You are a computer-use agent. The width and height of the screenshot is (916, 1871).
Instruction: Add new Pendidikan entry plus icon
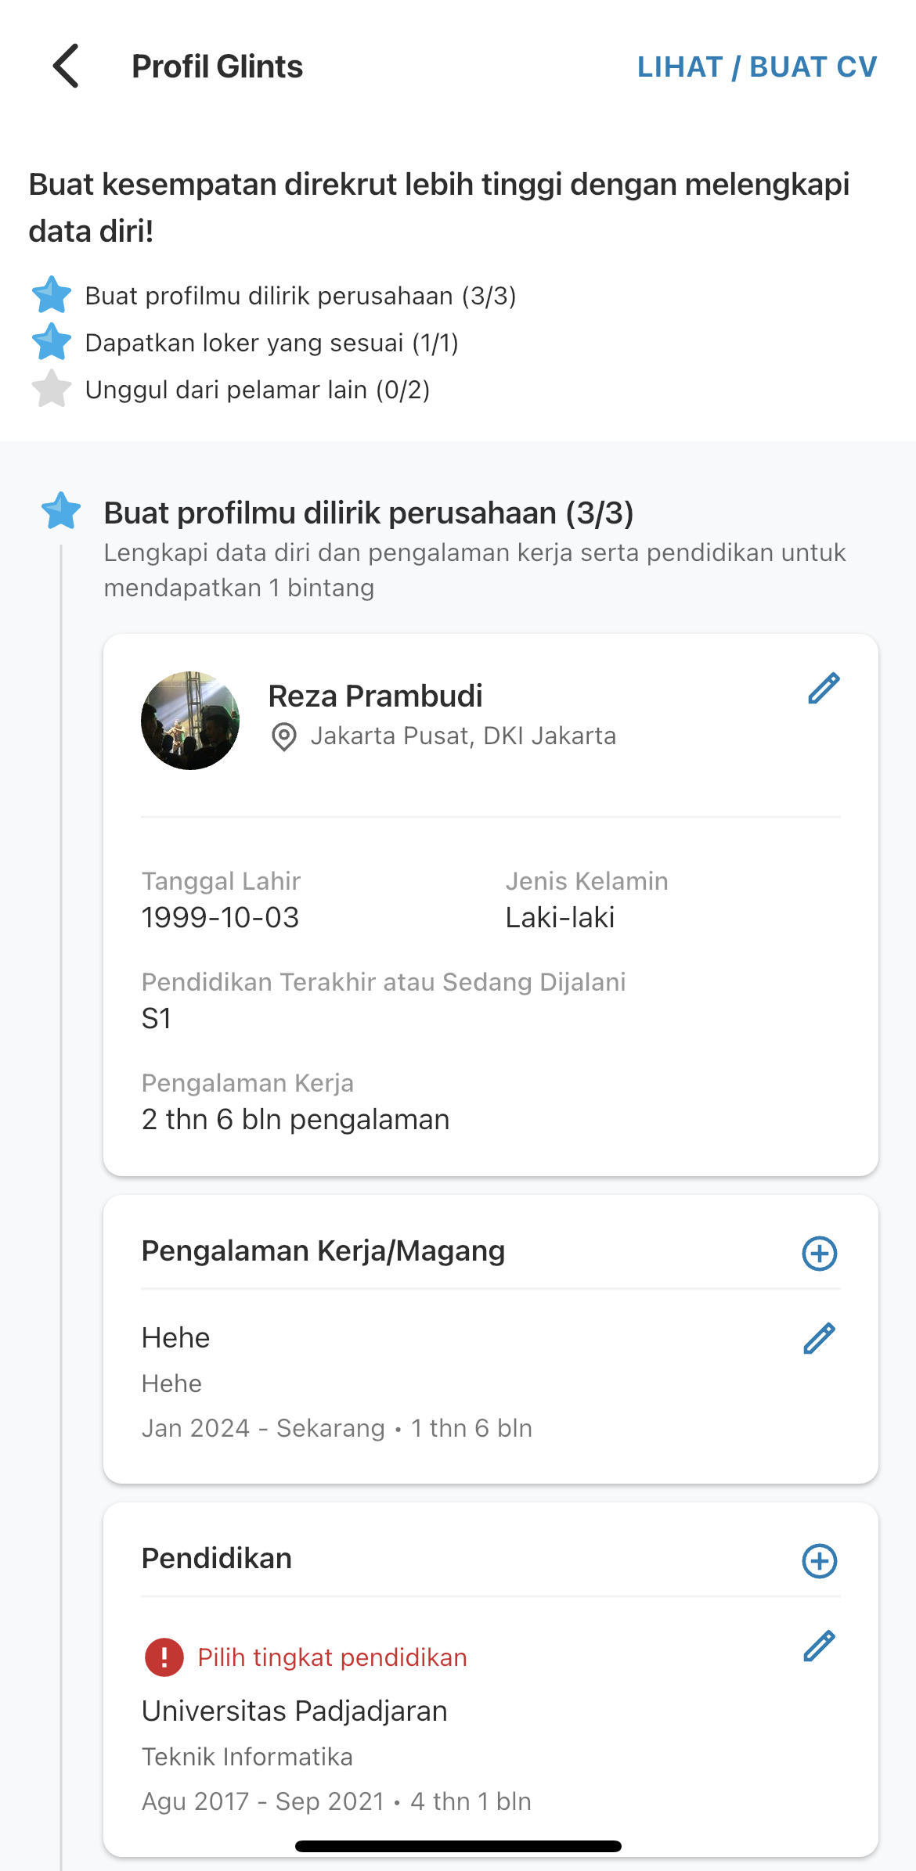point(820,1561)
